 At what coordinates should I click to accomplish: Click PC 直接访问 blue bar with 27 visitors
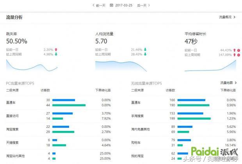62,113
